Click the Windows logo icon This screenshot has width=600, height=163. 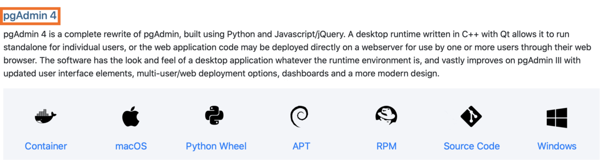[x=557, y=117]
